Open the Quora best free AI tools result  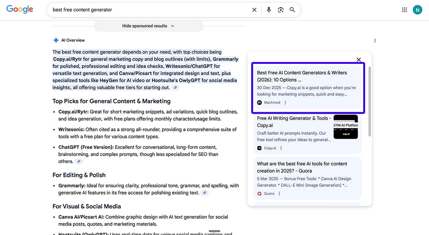302,167
